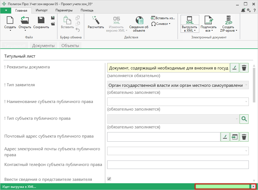Screen dimensions: 258x190
Task: Open Сведения об объекте globe icon
Action: [x=139, y=20]
